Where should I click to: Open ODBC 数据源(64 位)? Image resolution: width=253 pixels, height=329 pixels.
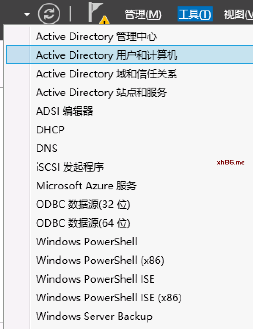coord(83,223)
